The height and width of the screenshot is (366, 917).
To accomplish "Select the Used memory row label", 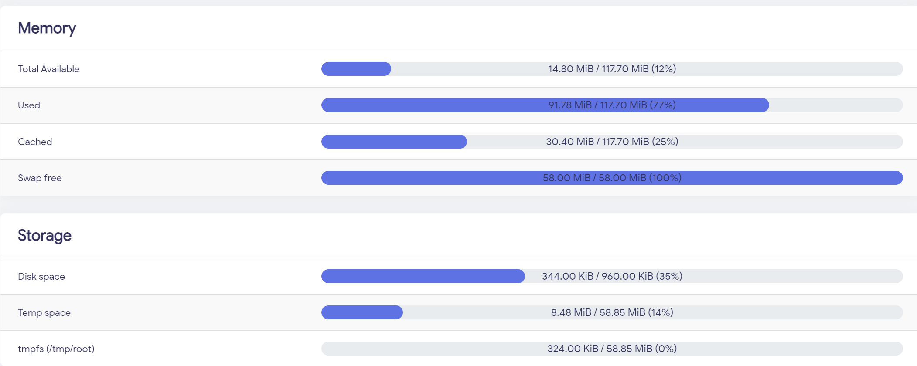I will tap(29, 105).
